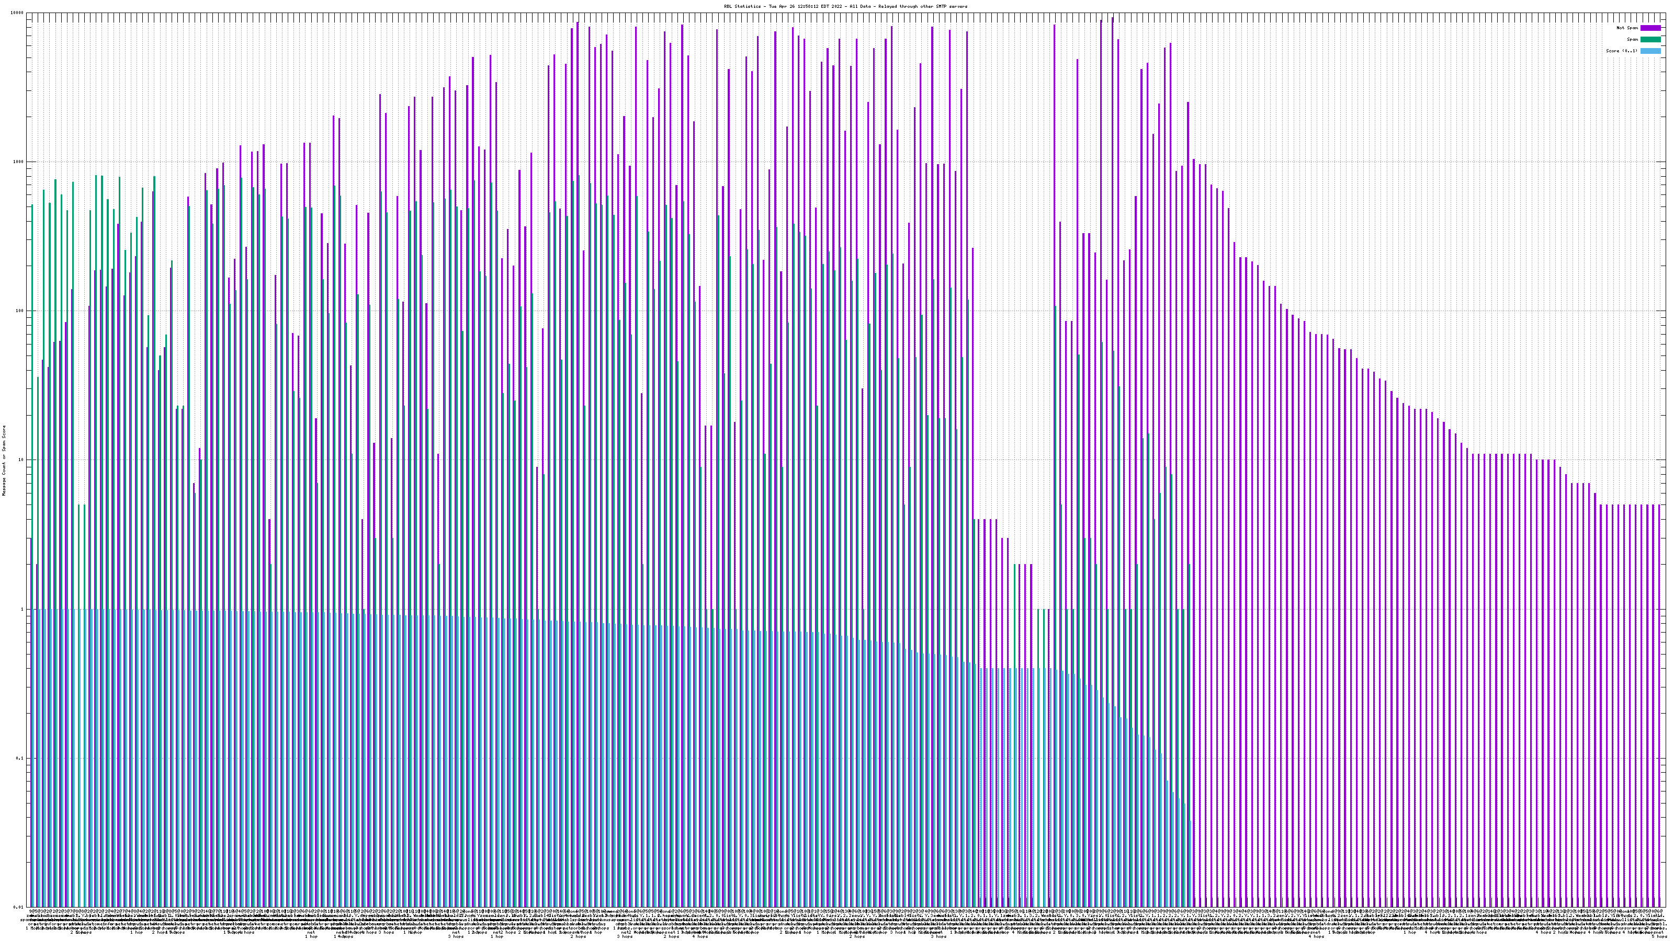This screenshot has width=1674, height=941.
Task: Click the 'All Data' text in title
Action: point(859,6)
